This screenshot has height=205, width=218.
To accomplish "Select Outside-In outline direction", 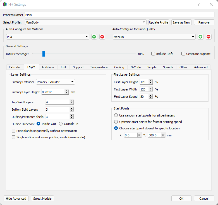I will (61, 124).
